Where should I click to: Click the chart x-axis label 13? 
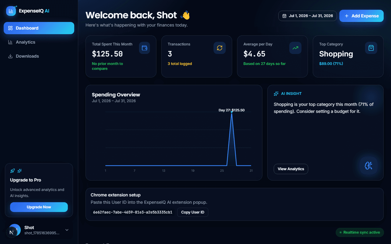pyautogui.click(x=164, y=170)
